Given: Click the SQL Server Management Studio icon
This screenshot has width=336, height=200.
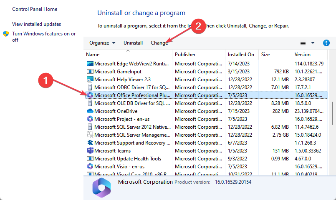Looking at the screenshot, I should click(90, 135).
